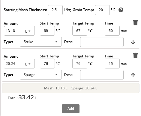The height and width of the screenshot is (116, 141).
Task: Select the 20.24 amount field
Action: [x=13, y=64]
